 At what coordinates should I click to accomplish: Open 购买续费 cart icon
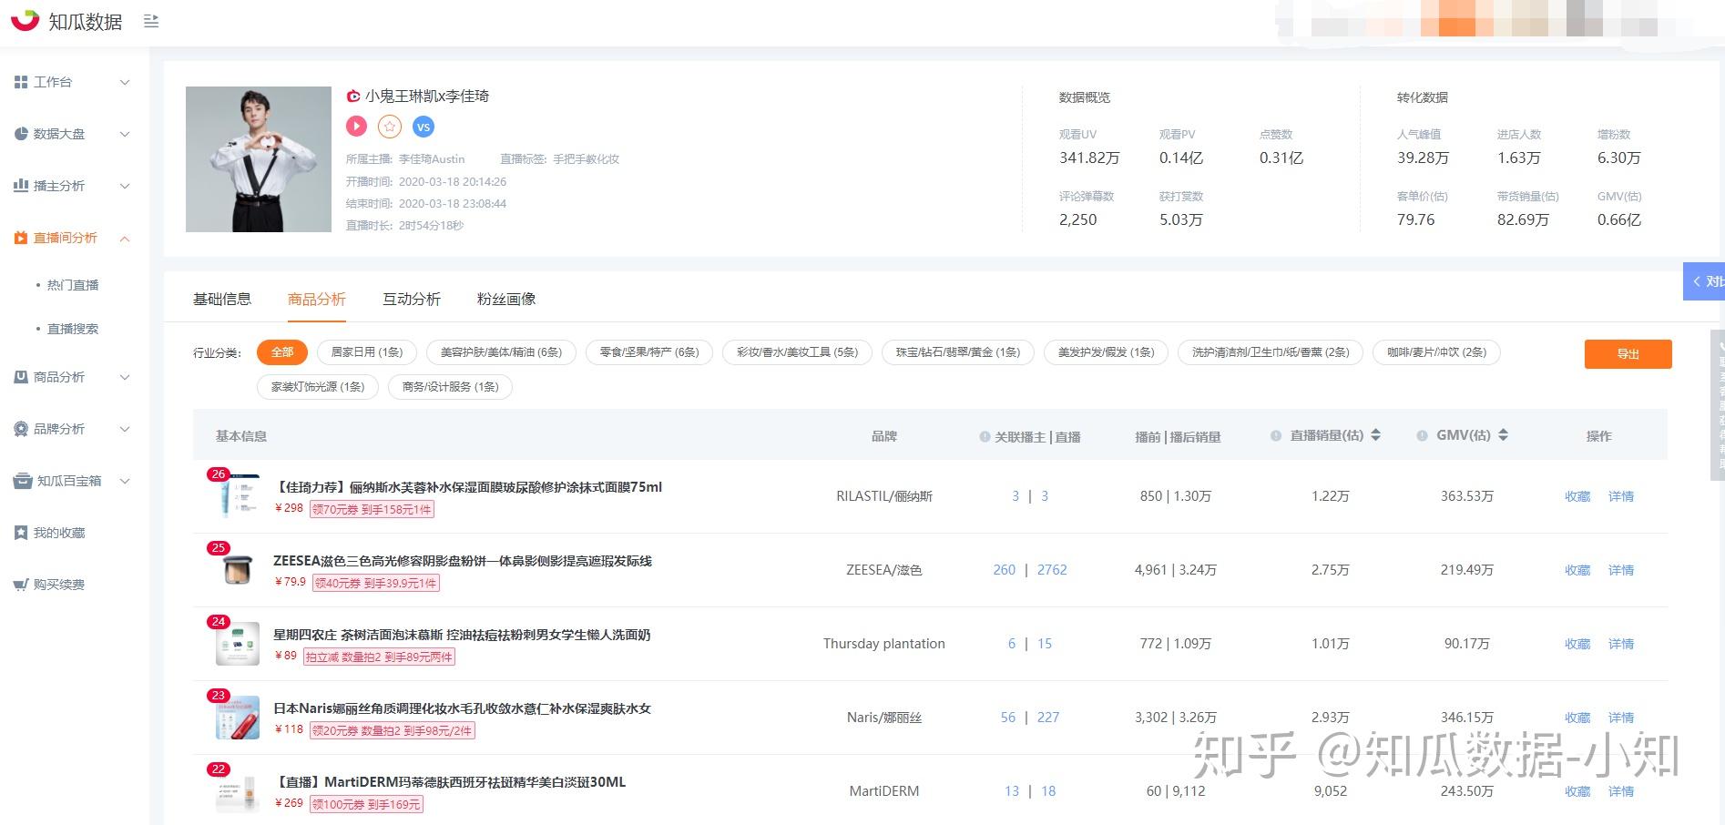pos(21,585)
